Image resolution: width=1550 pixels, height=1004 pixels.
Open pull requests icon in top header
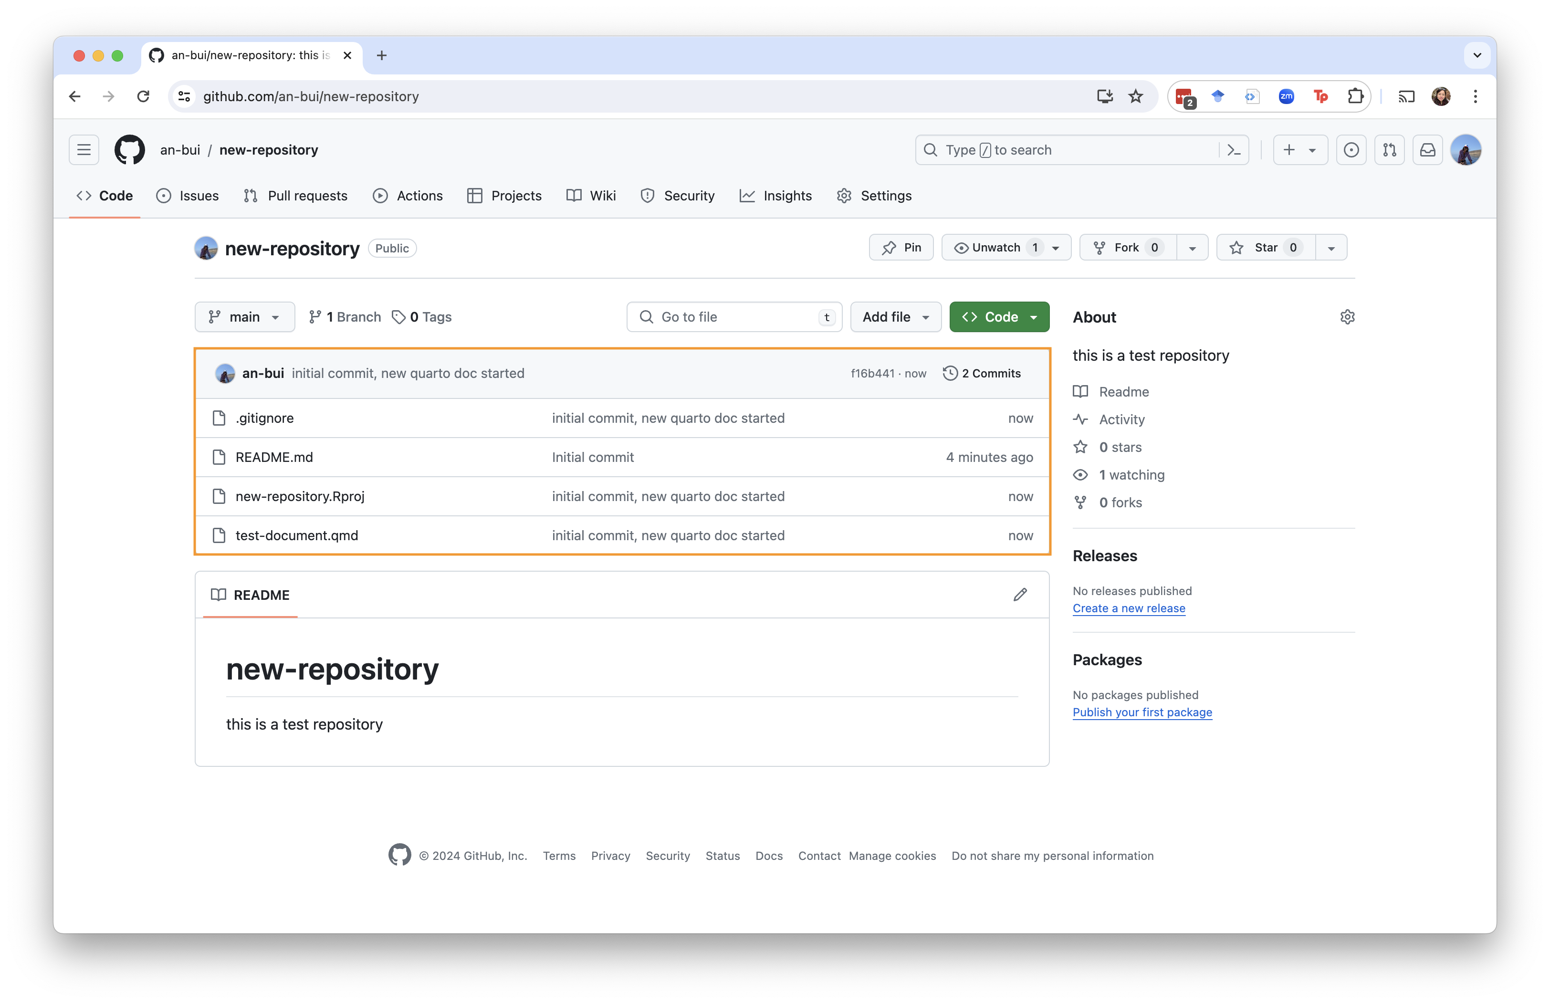pyautogui.click(x=1389, y=150)
